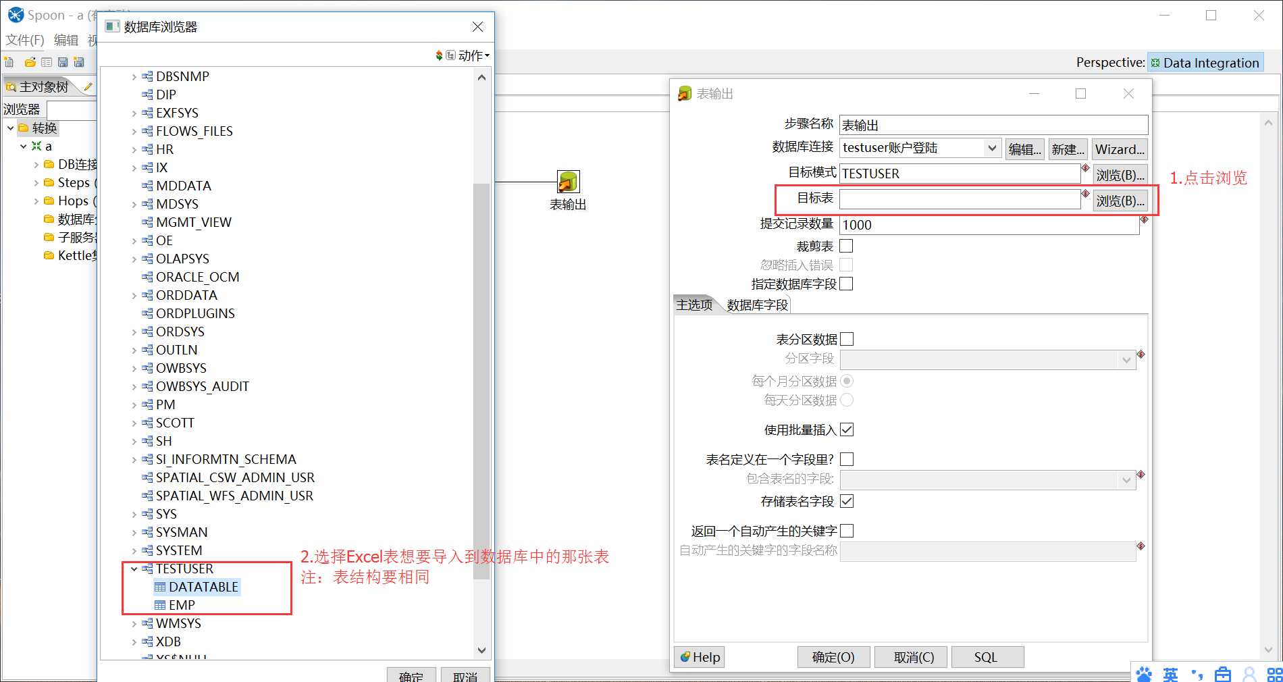Select the DATATABLE table icon
Image resolution: width=1283 pixels, height=682 pixels.
160,587
